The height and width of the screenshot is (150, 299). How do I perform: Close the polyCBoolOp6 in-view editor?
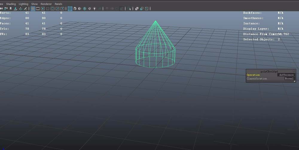click(x=294, y=71)
